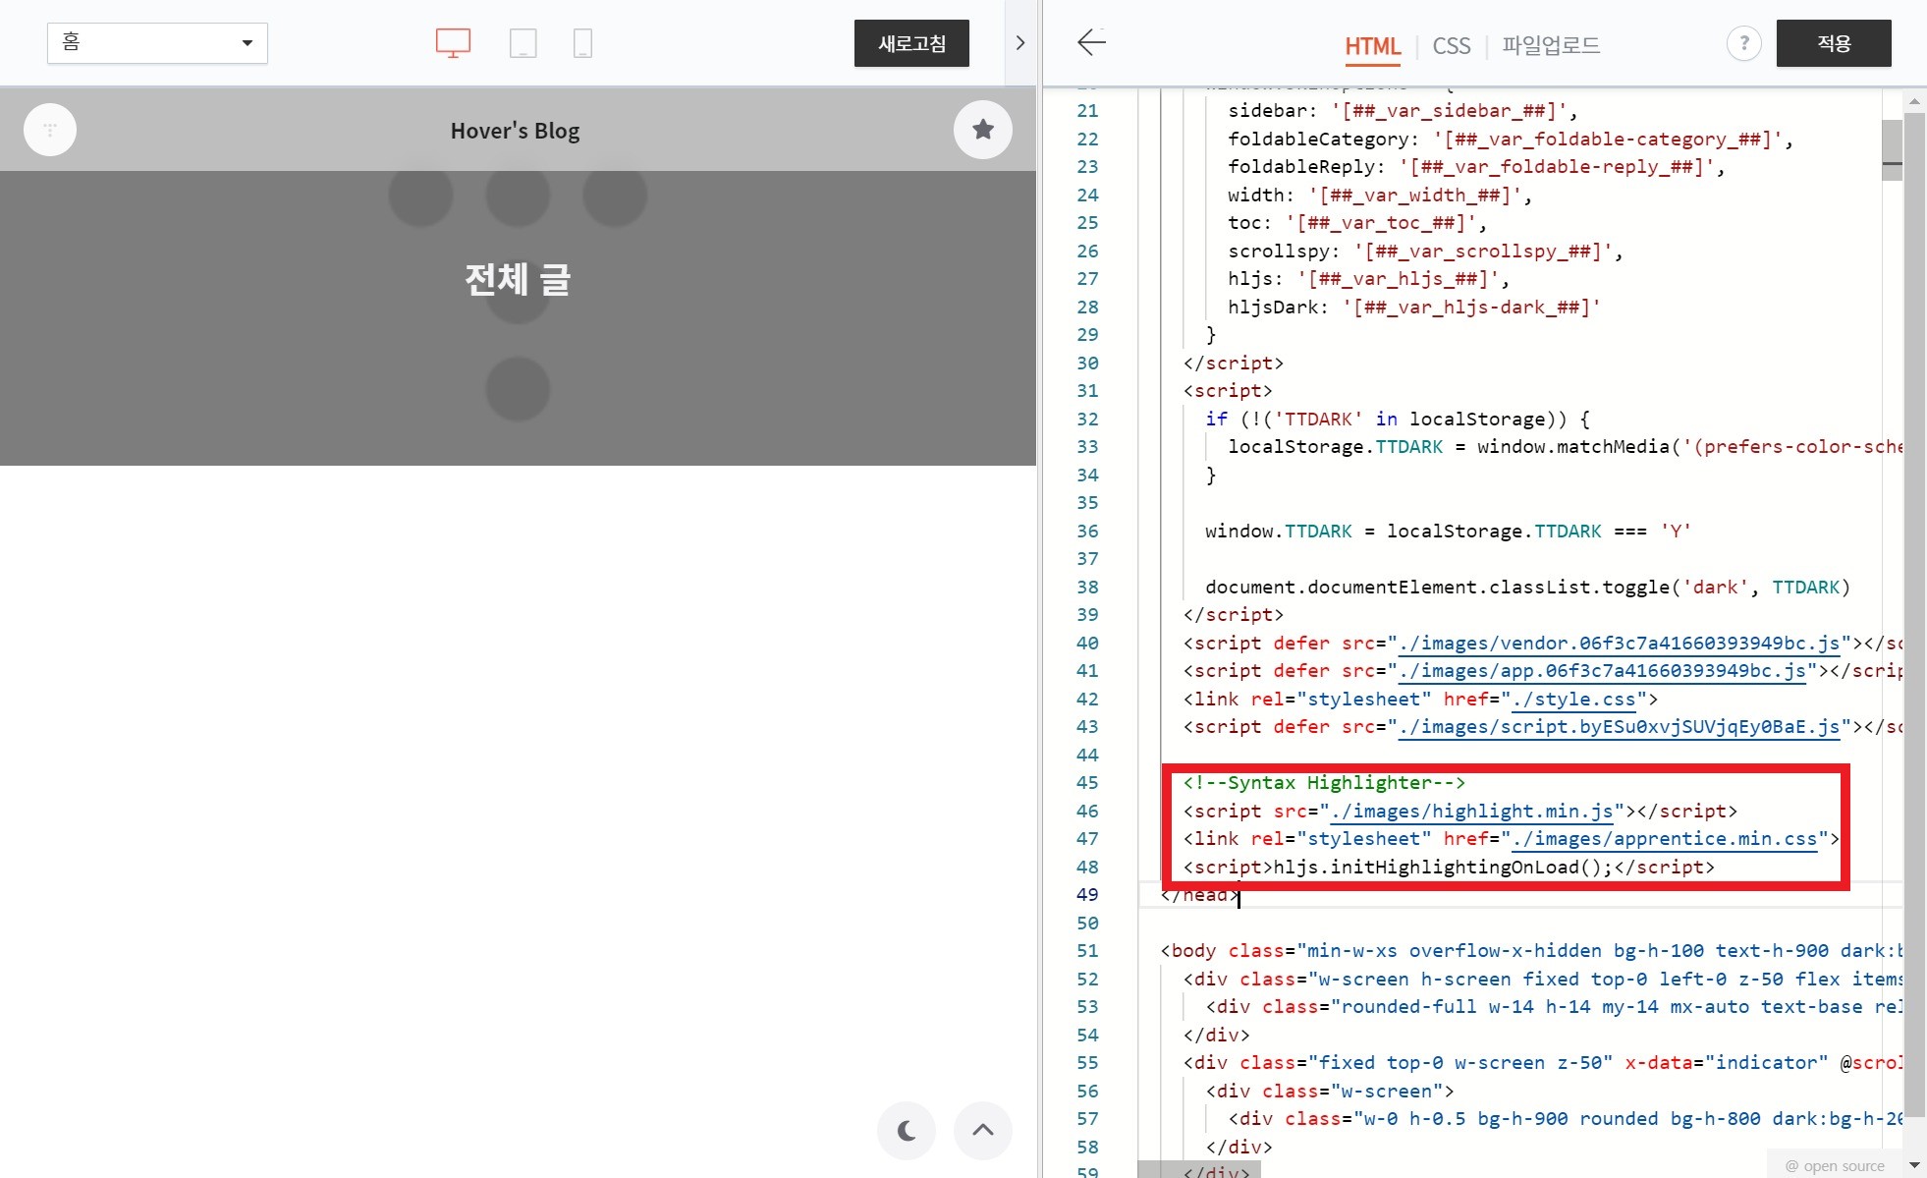Switch to tablet preview mode icon
Image resolution: width=1927 pixels, height=1178 pixels.
(523, 43)
